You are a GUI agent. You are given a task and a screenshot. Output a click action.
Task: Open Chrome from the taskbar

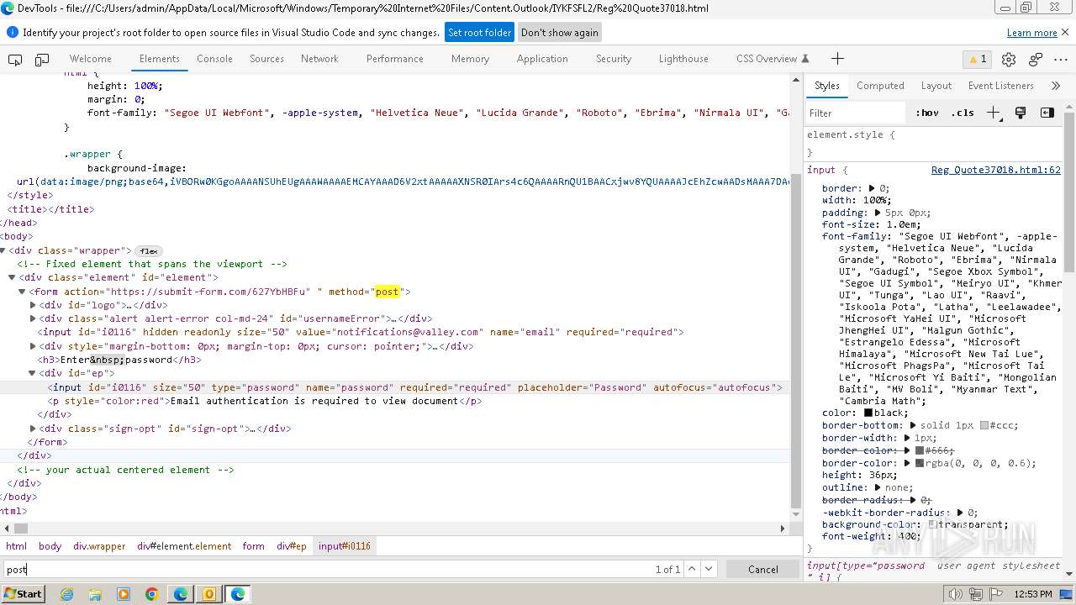pyautogui.click(x=152, y=594)
